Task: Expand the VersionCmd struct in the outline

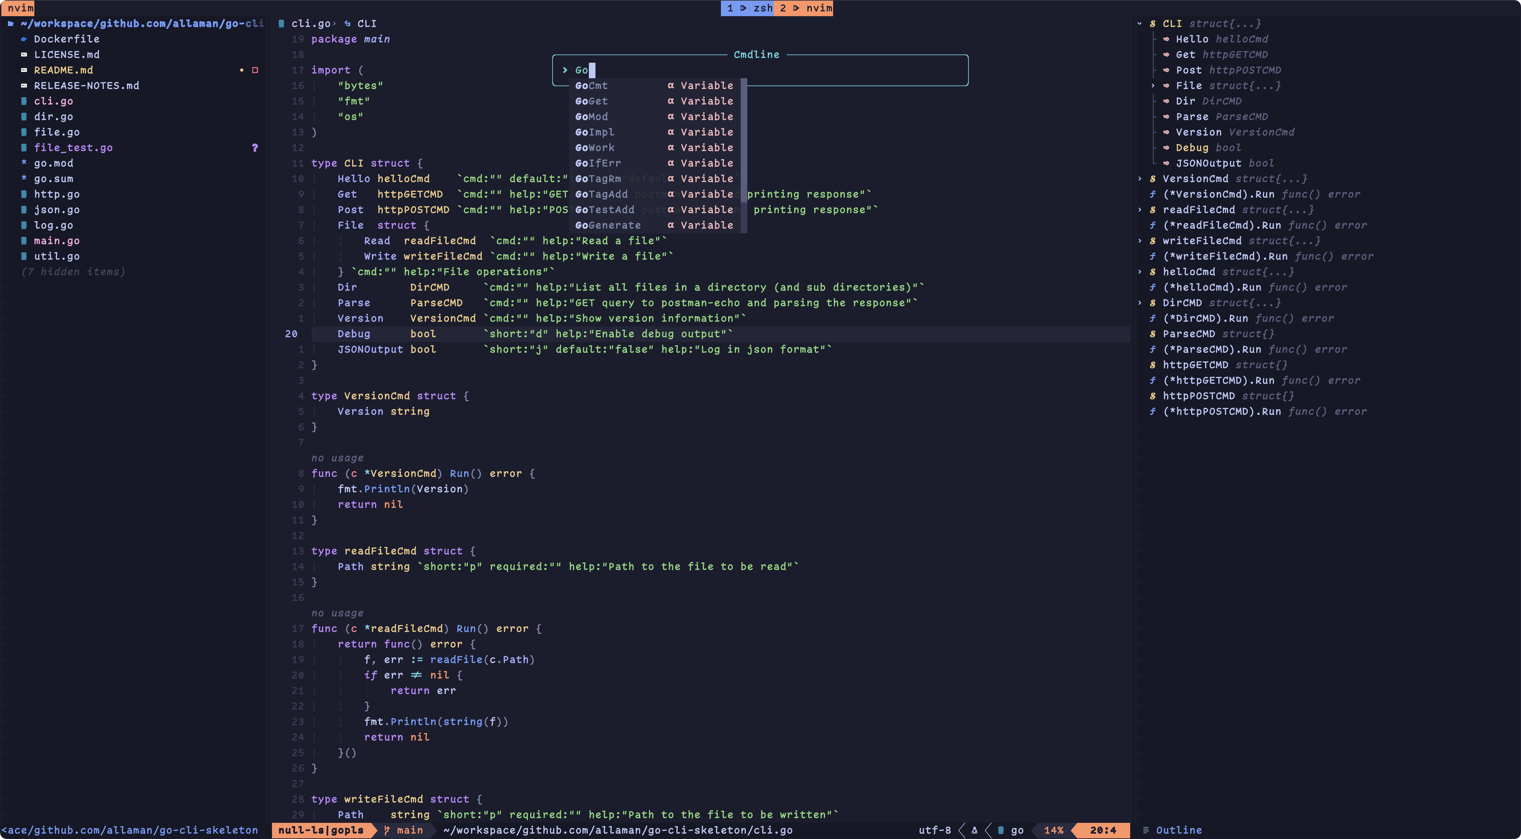Action: pos(1139,179)
